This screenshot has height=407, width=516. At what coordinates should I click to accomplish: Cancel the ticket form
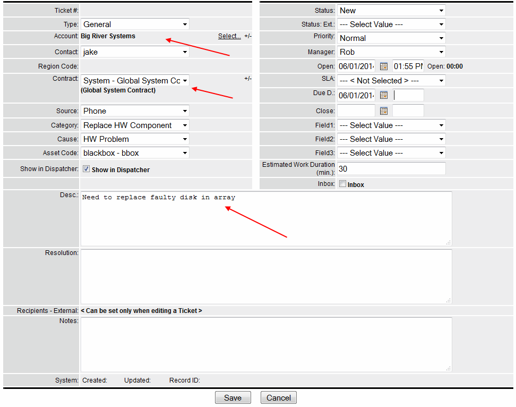279,398
